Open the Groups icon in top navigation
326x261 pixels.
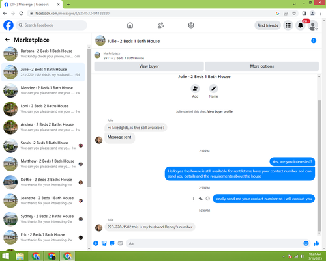point(191,25)
